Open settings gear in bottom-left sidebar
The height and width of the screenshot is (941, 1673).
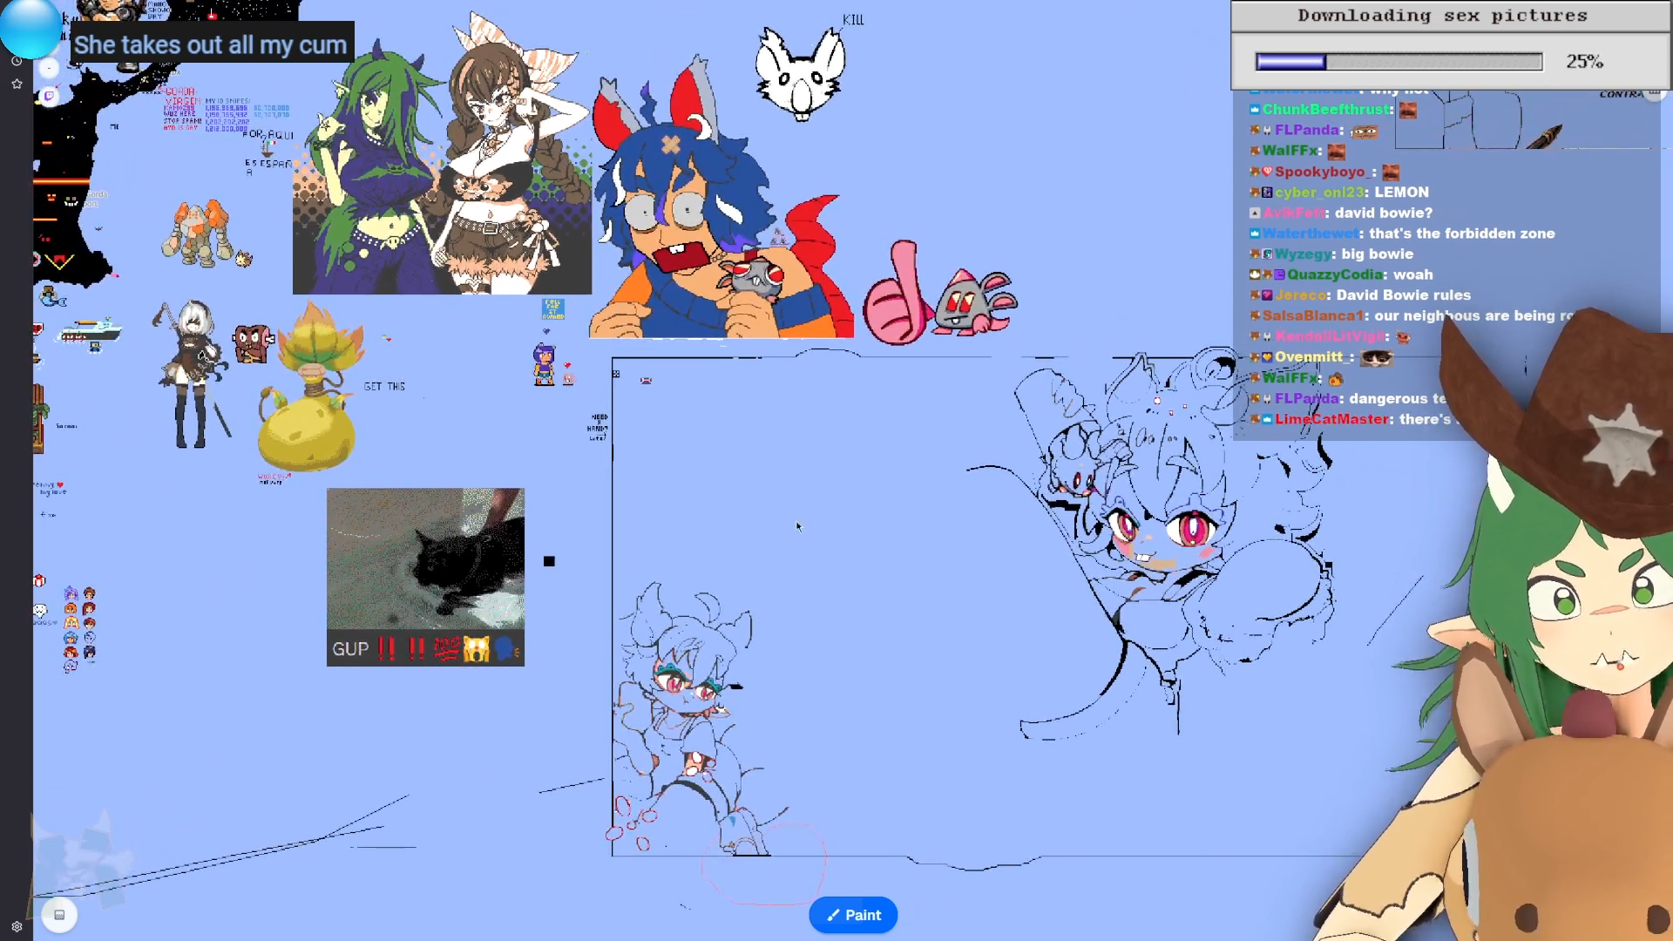[17, 926]
